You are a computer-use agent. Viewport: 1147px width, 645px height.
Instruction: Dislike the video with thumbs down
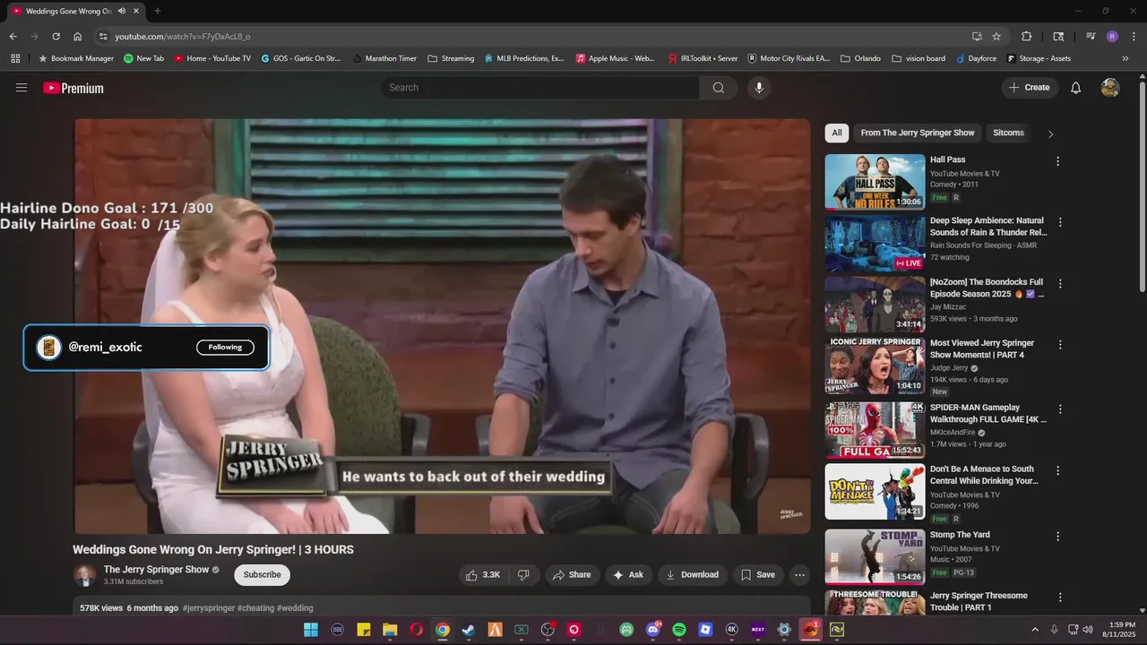(524, 575)
